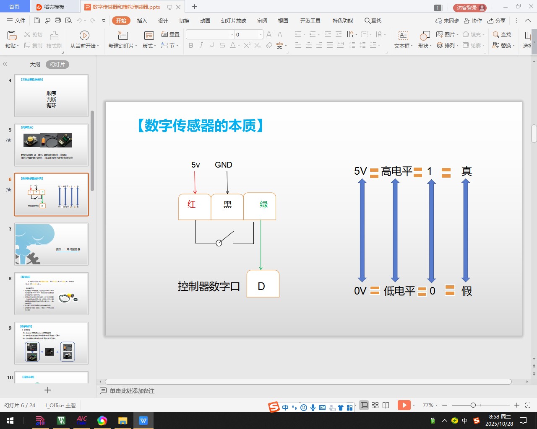Switch to slide sorter grid view icon
The height and width of the screenshot is (429, 537).
[375, 405]
